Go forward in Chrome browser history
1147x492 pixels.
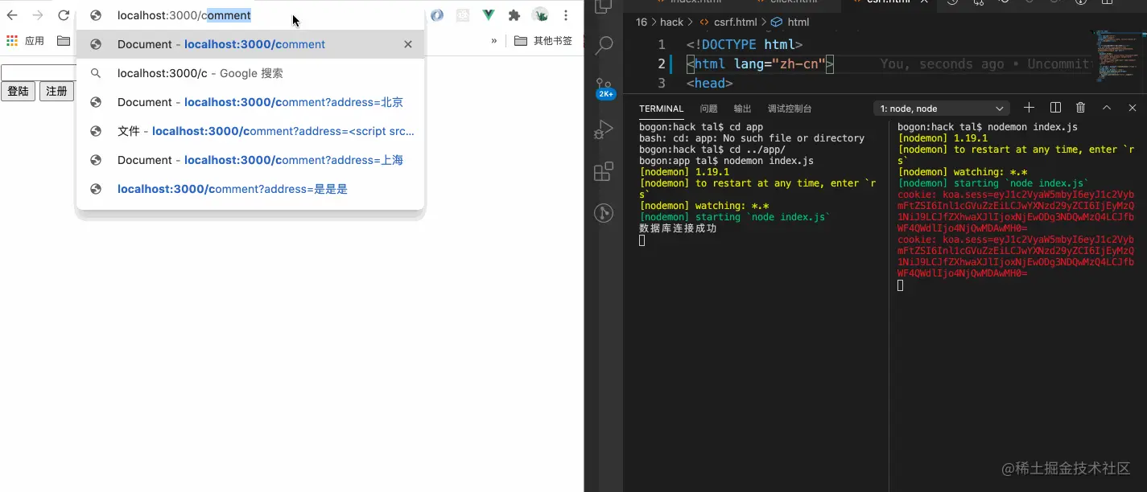38,15
